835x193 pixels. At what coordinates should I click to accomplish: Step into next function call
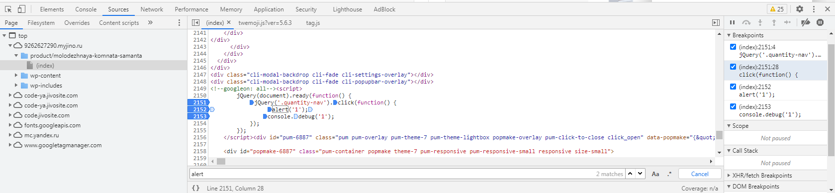pyautogui.click(x=760, y=22)
